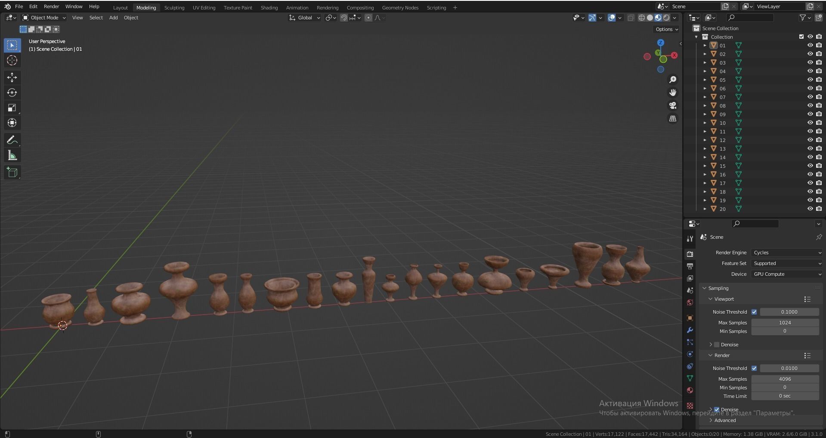Switch to the Sculpting workspace tab

point(174,7)
